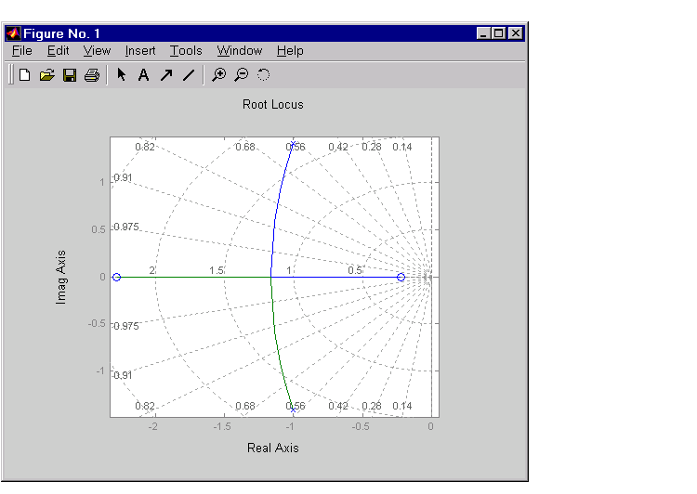Expand the Window menu

click(240, 51)
